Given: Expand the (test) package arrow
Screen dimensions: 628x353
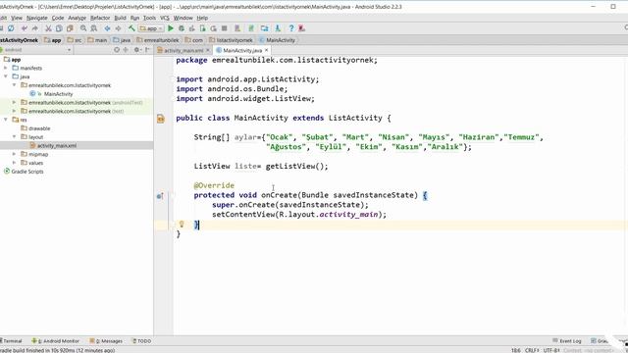Looking at the screenshot, I should (x=15, y=111).
